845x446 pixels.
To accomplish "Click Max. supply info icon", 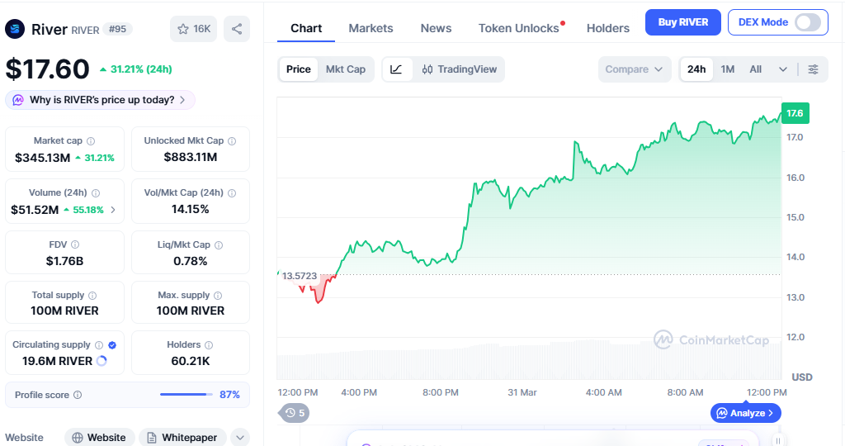I will point(218,296).
